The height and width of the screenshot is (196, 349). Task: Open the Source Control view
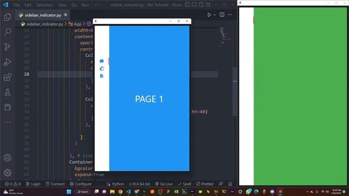tap(7, 47)
